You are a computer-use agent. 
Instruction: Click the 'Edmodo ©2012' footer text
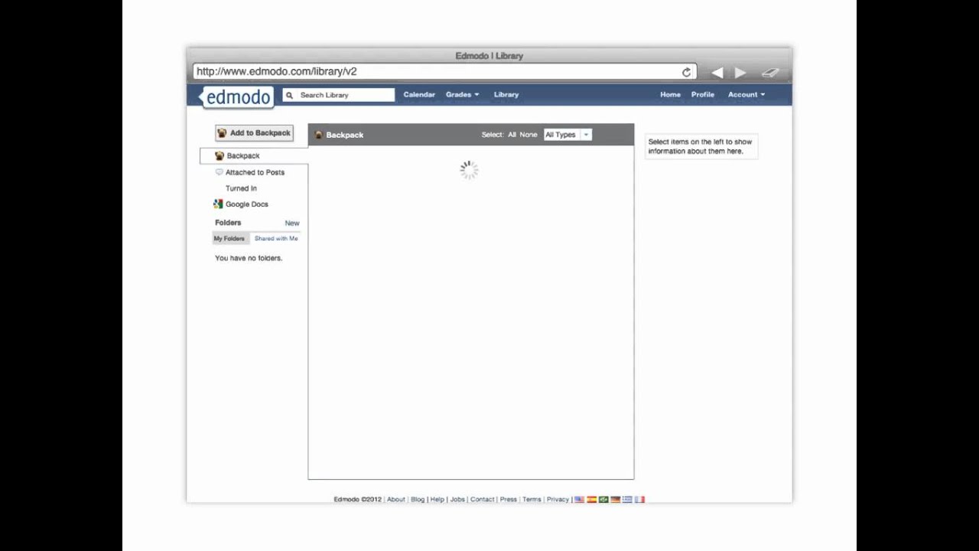tap(357, 500)
